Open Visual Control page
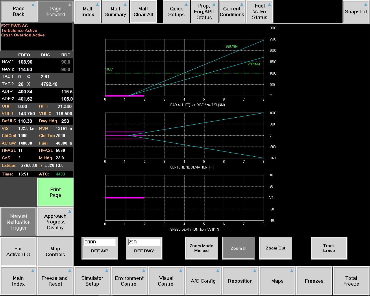Image resolution: width=370 pixels, height=296 pixels. coord(166,281)
